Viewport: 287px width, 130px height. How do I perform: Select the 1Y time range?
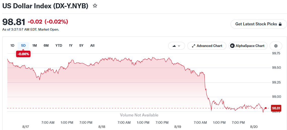tap(71, 45)
